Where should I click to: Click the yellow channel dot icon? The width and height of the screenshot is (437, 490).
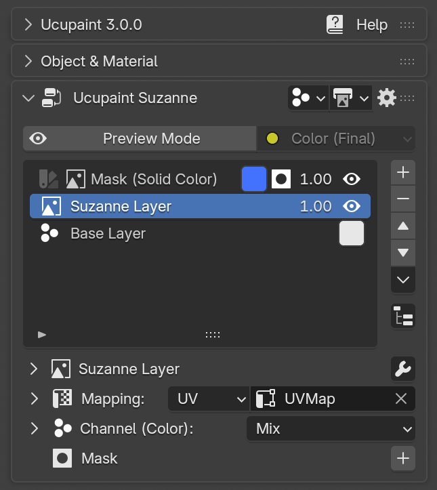click(272, 138)
